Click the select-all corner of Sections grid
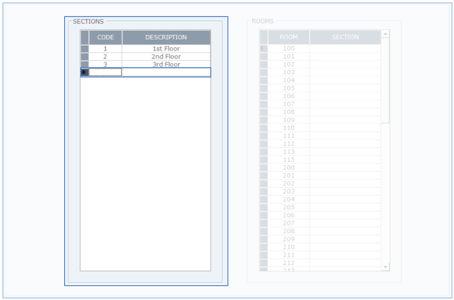Viewport: 454px width, 300px height. tap(84, 37)
